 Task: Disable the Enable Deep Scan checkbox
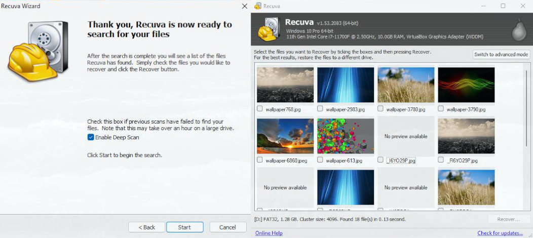pos(91,137)
